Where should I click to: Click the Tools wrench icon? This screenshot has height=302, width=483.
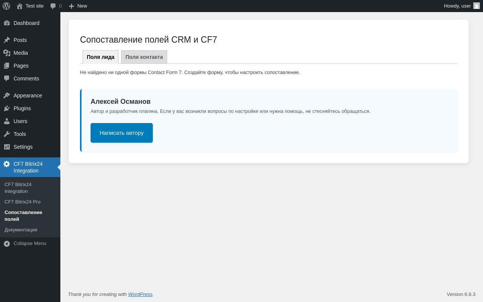click(7, 134)
